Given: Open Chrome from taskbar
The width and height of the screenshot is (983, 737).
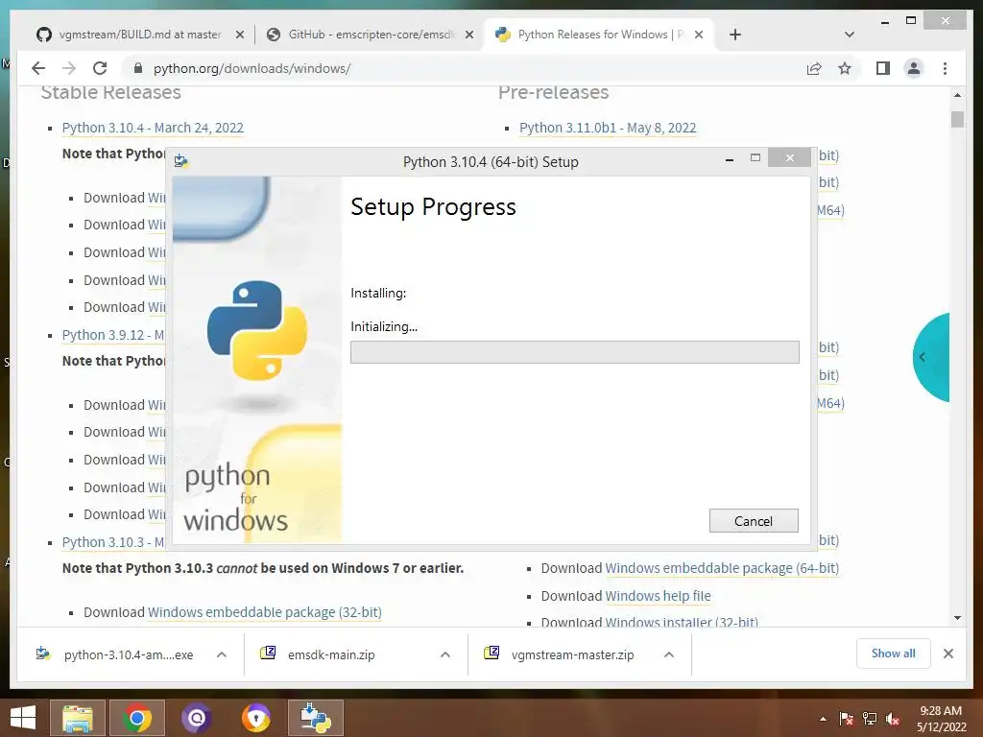Looking at the screenshot, I should click(136, 718).
